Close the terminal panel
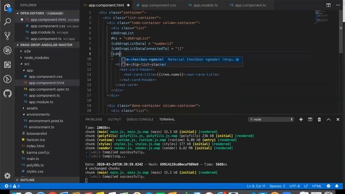345x194 pixels. 338,120
